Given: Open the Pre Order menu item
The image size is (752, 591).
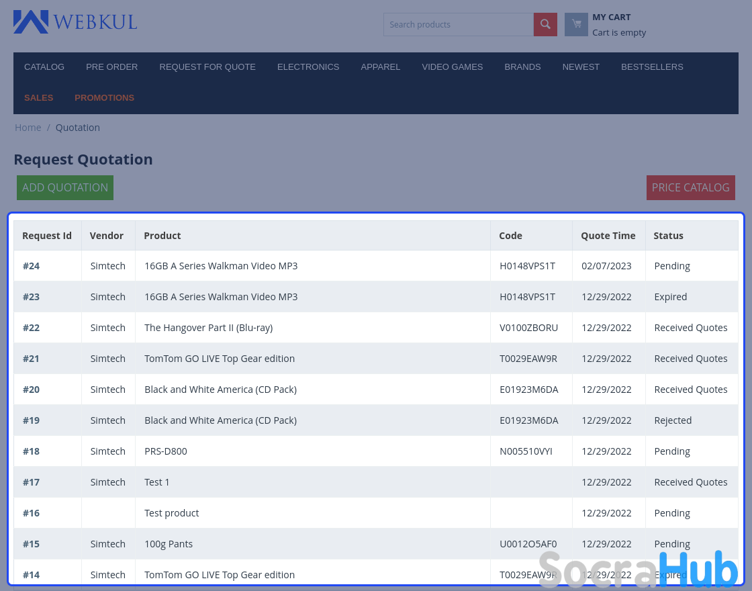Looking at the screenshot, I should pos(111,67).
